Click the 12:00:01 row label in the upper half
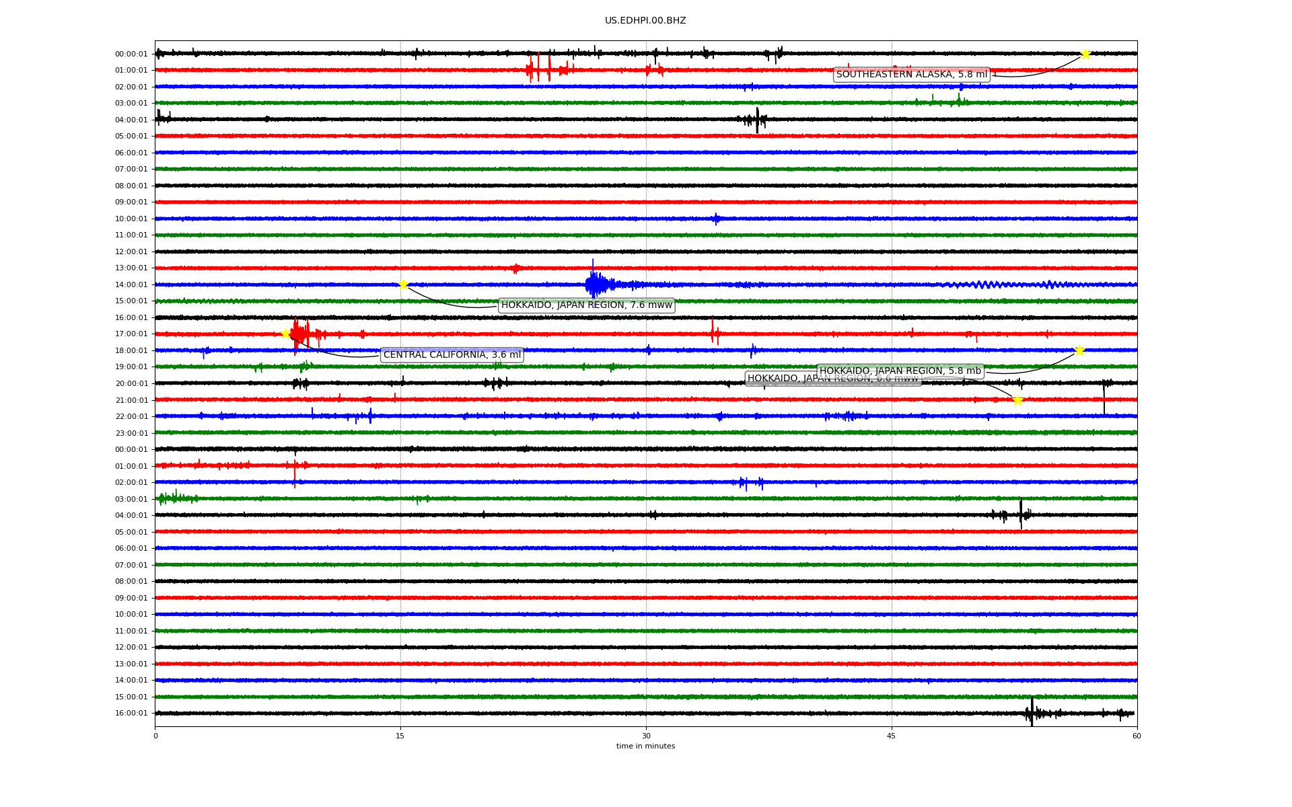This screenshot has width=1292, height=807. pyautogui.click(x=131, y=252)
